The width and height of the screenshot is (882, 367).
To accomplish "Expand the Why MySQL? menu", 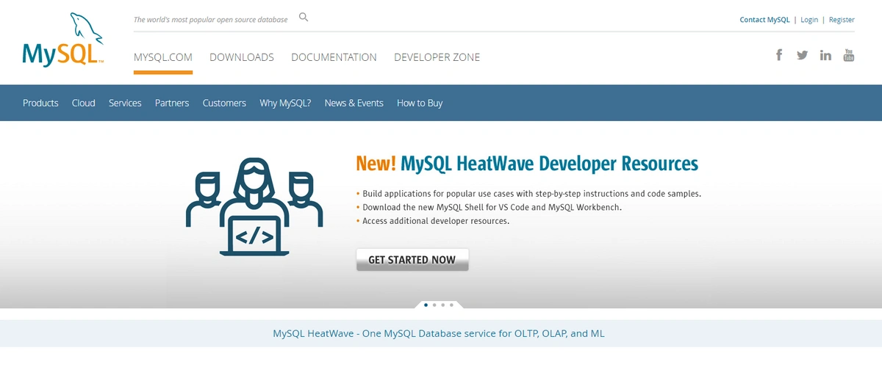I will click(x=285, y=103).
